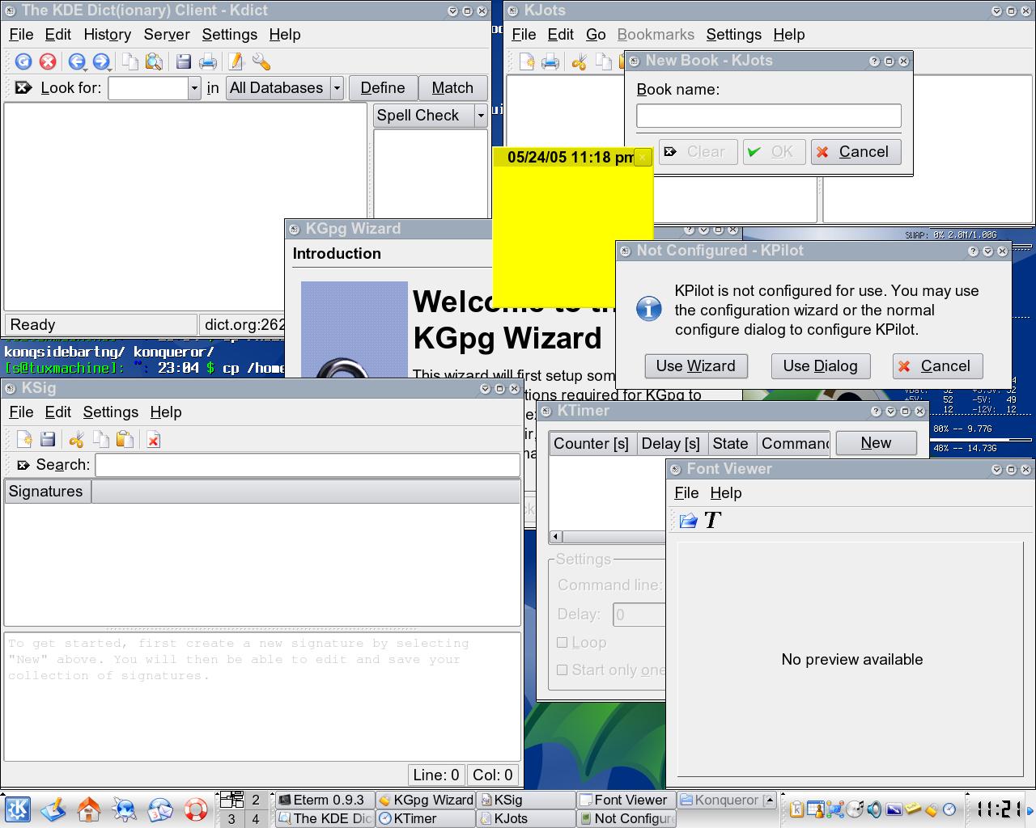Click the speaker volume icon in system tray

click(874, 809)
